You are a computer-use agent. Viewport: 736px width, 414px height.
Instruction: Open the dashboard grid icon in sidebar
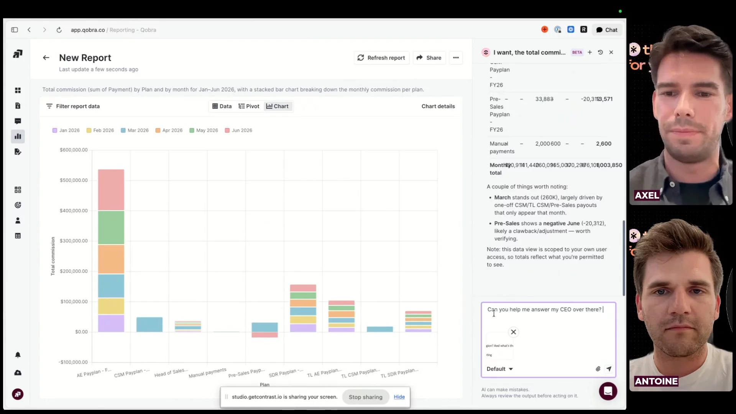tap(18, 90)
